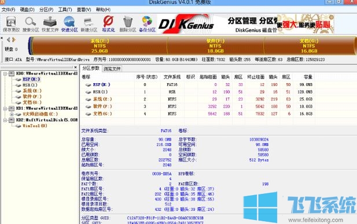The width and height of the screenshot is (357, 224).
Task: Open the 分区(P) menu
Action: [46, 10]
